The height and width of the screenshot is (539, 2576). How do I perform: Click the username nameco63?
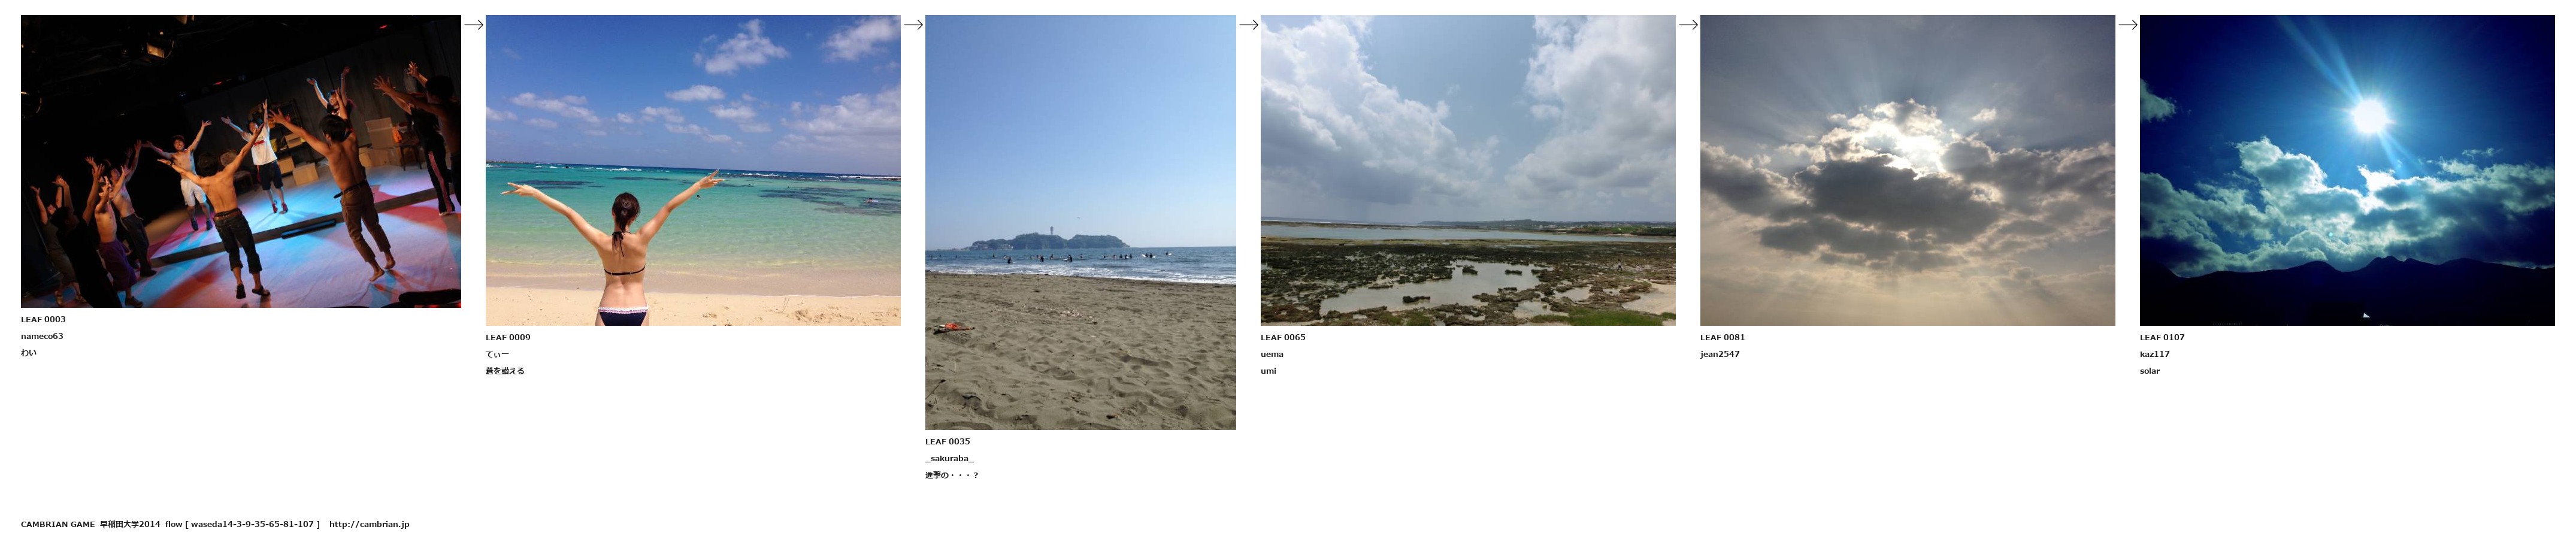(x=42, y=336)
